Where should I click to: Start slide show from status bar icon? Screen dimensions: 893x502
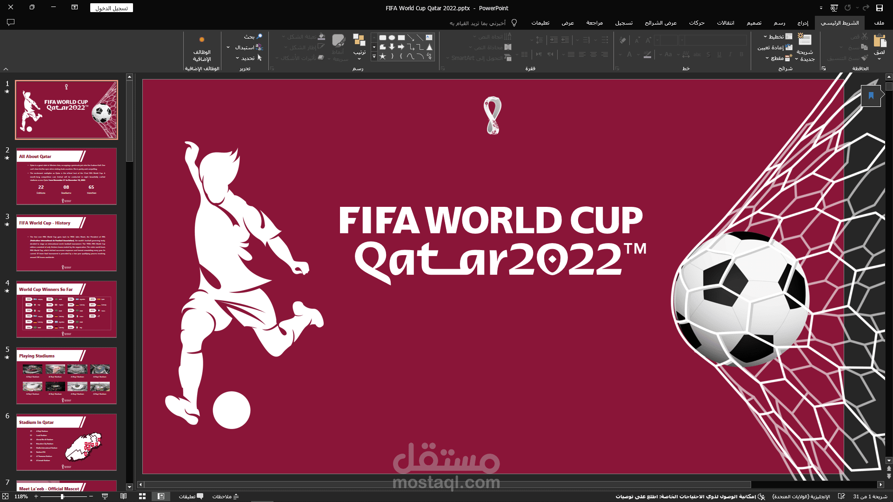(x=105, y=496)
